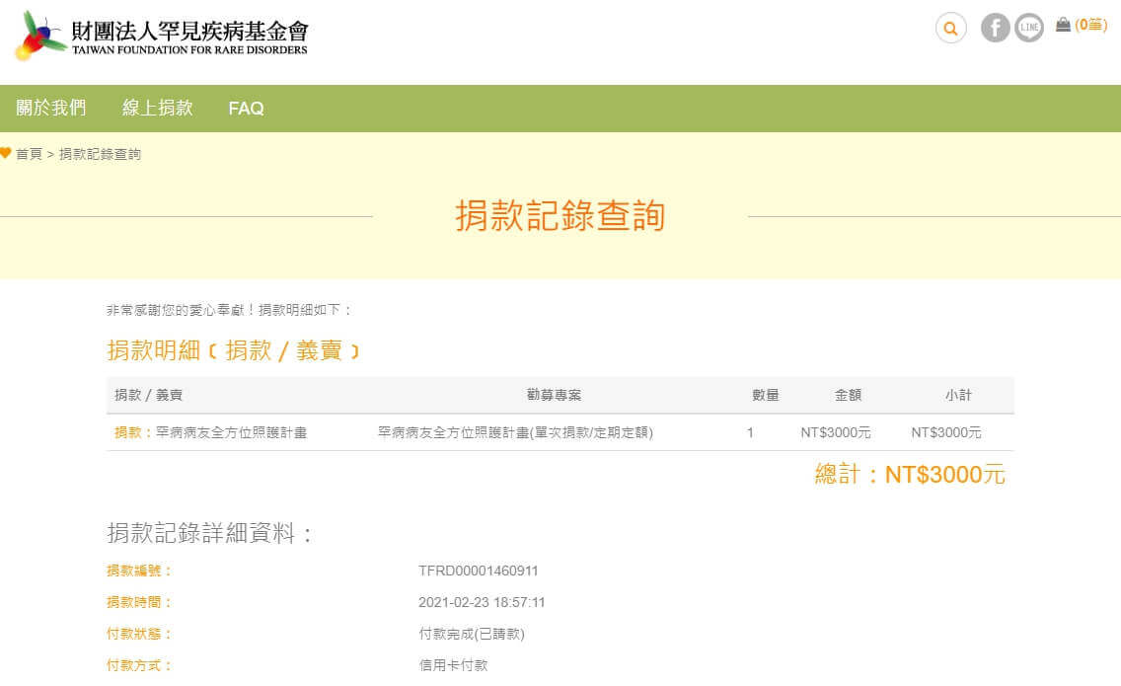Click the 小計 column header
This screenshot has width=1121, height=686.
click(957, 395)
